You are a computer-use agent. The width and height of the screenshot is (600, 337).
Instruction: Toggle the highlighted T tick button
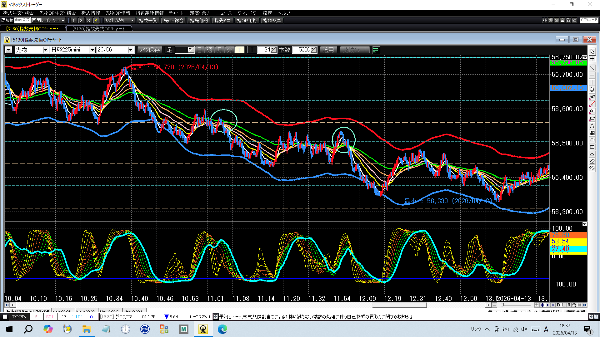(x=240, y=50)
